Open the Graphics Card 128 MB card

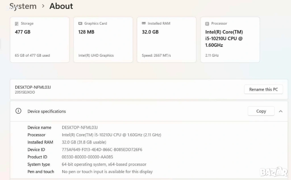pyautogui.click(x=103, y=40)
